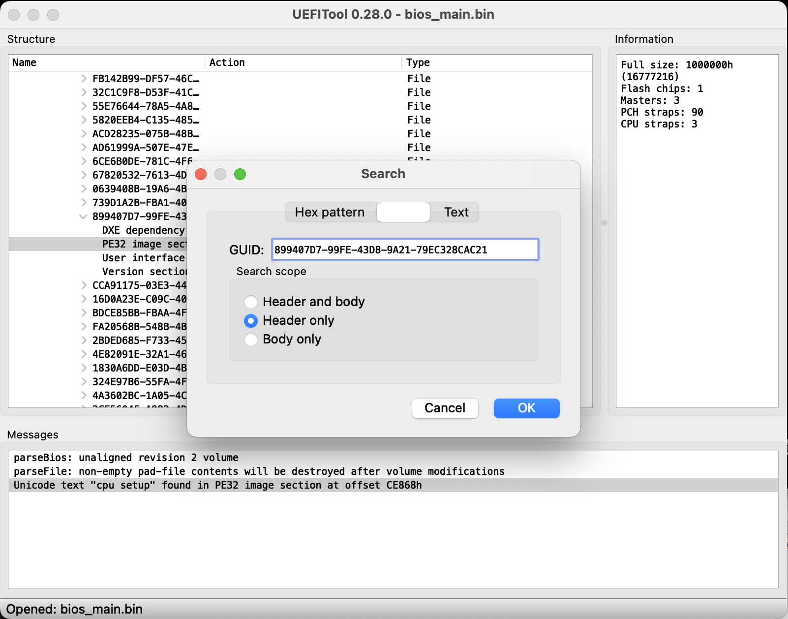Select the 'non-empty pad-file contents' message

pyautogui.click(x=393, y=471)
